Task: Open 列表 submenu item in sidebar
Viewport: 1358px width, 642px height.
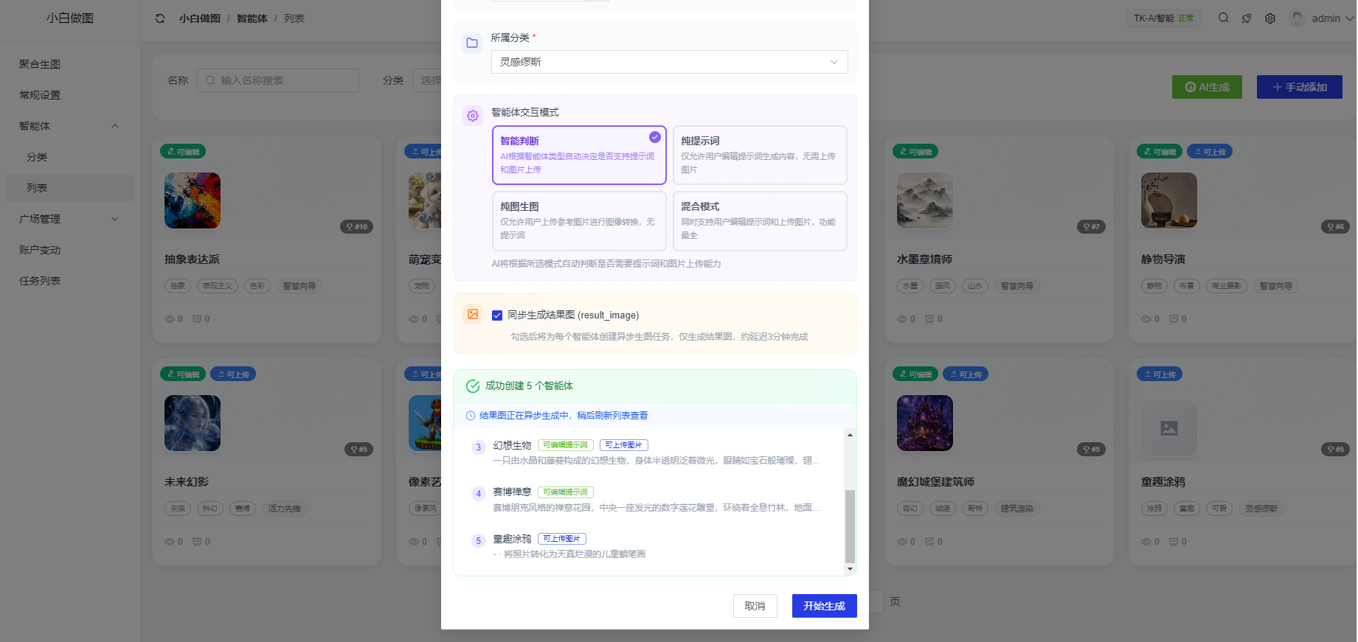Action: tap(70, 188)
